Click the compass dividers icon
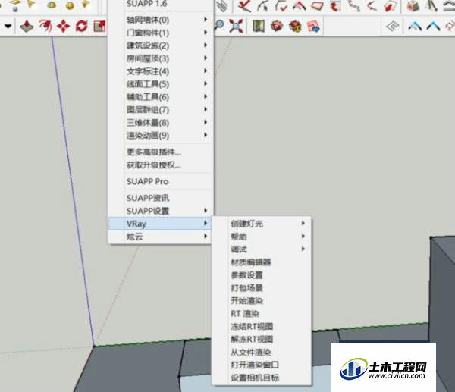The width and height of the screenshot is (455, 392). pos(432,6)
